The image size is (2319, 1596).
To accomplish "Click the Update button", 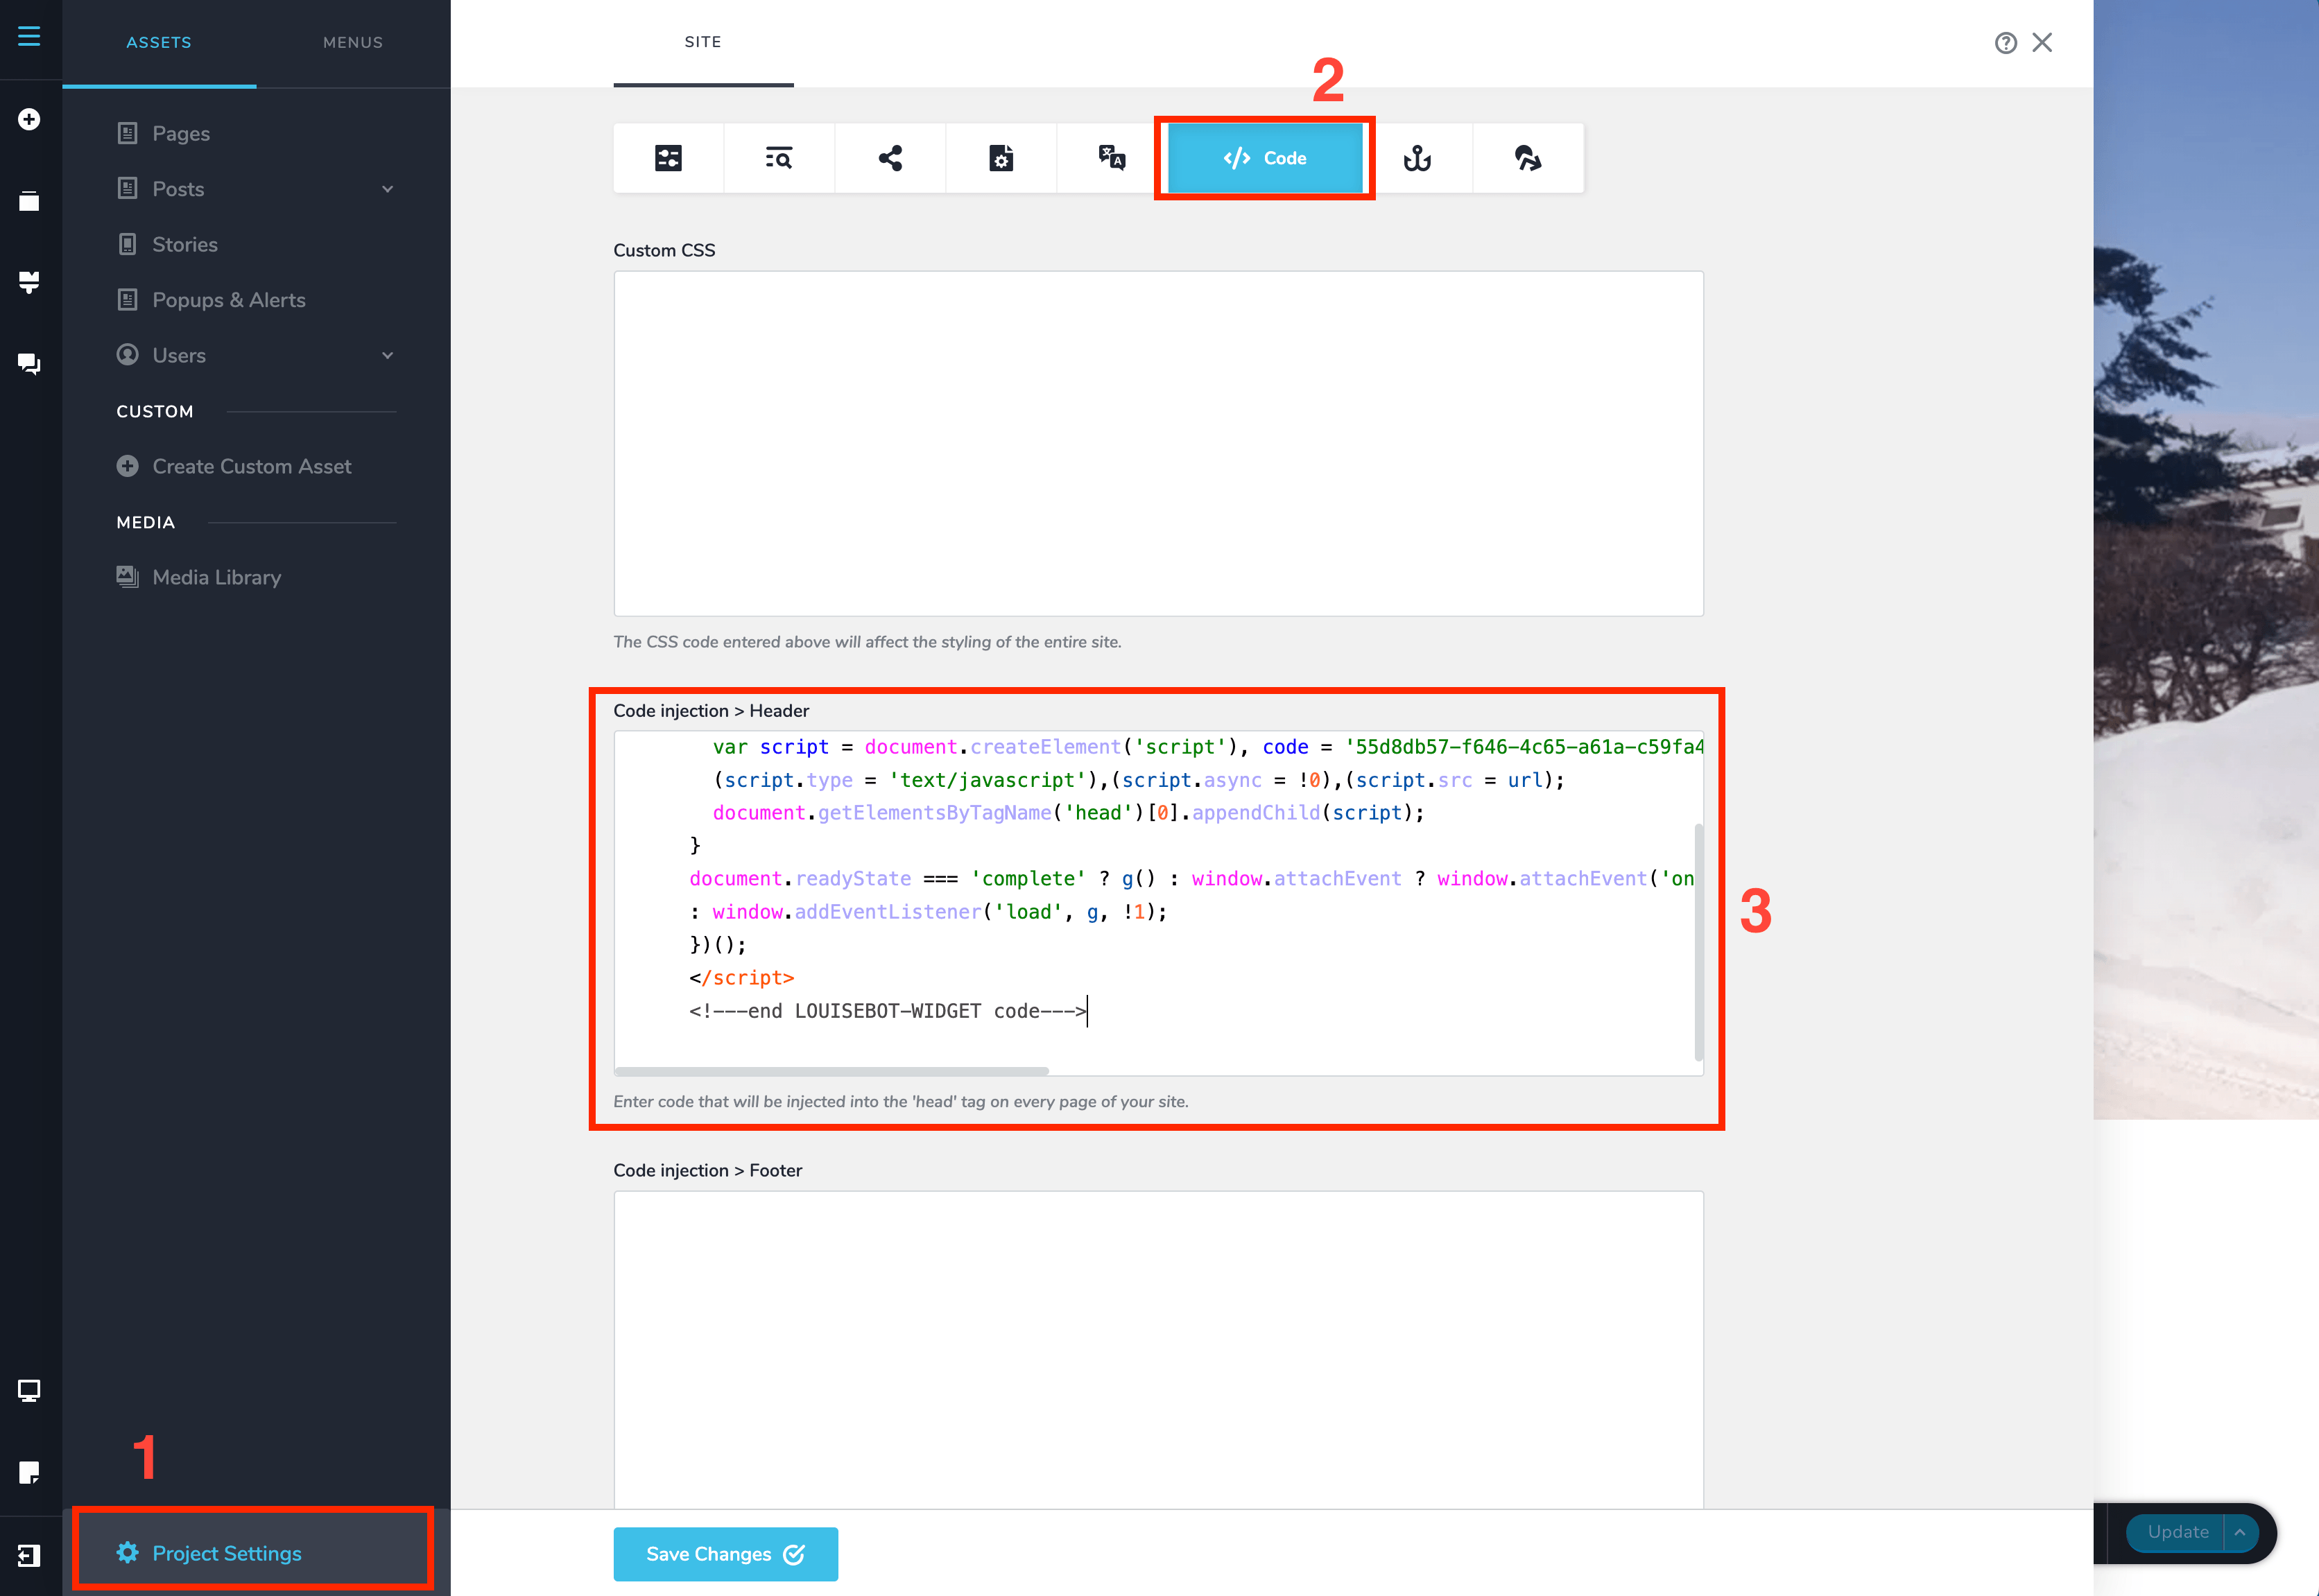I will point(2177,1532).
